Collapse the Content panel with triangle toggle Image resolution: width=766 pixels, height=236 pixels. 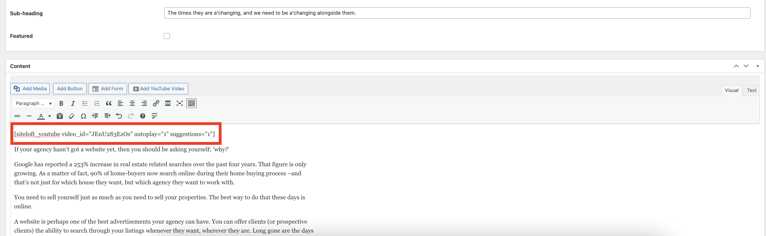click(758, 66)
